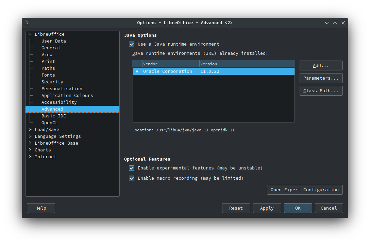Click the Location path /usr/lib64/jvm/java-11-openjdk-11 text
370x244 pixels.
coord(196,130)
